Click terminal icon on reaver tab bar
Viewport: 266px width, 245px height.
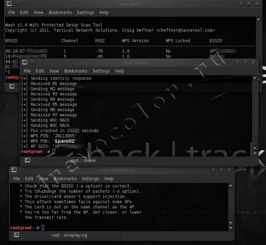(28, 160)
